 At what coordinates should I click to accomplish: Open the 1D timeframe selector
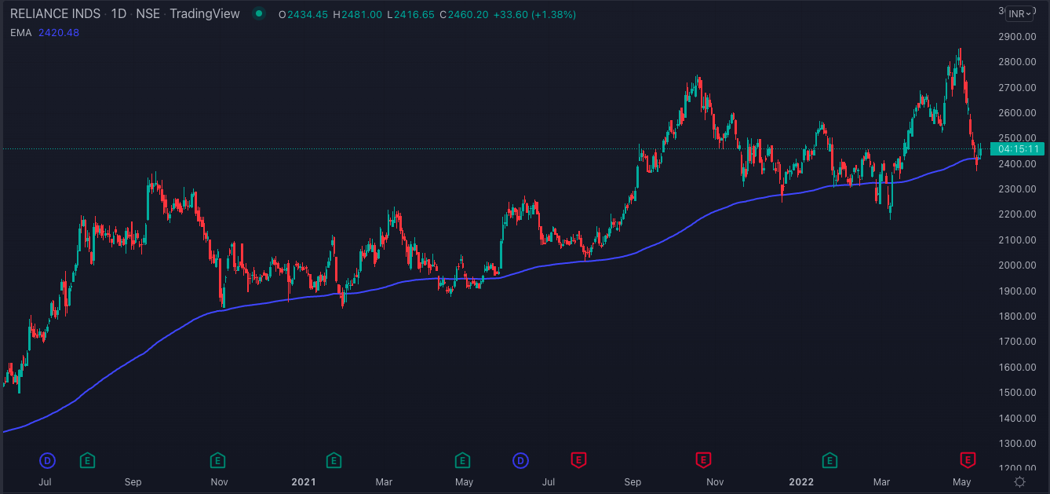click(x=119, y=13)
